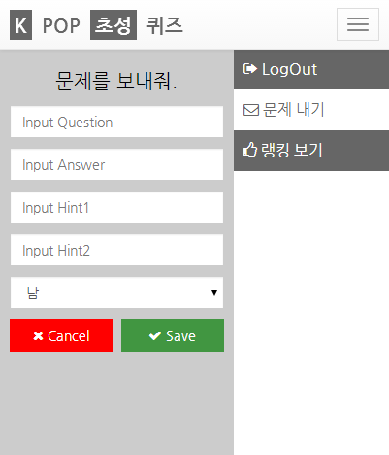Focus the Input Answer field
The width and height of the screenshot is (389, 455).
pos(116,164)
